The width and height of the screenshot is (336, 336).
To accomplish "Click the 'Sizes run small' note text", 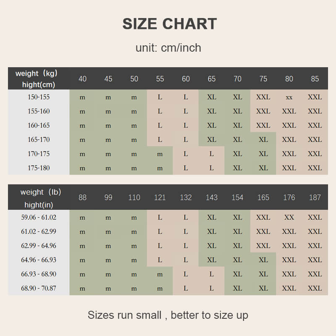I will click(x=168, y=315).
